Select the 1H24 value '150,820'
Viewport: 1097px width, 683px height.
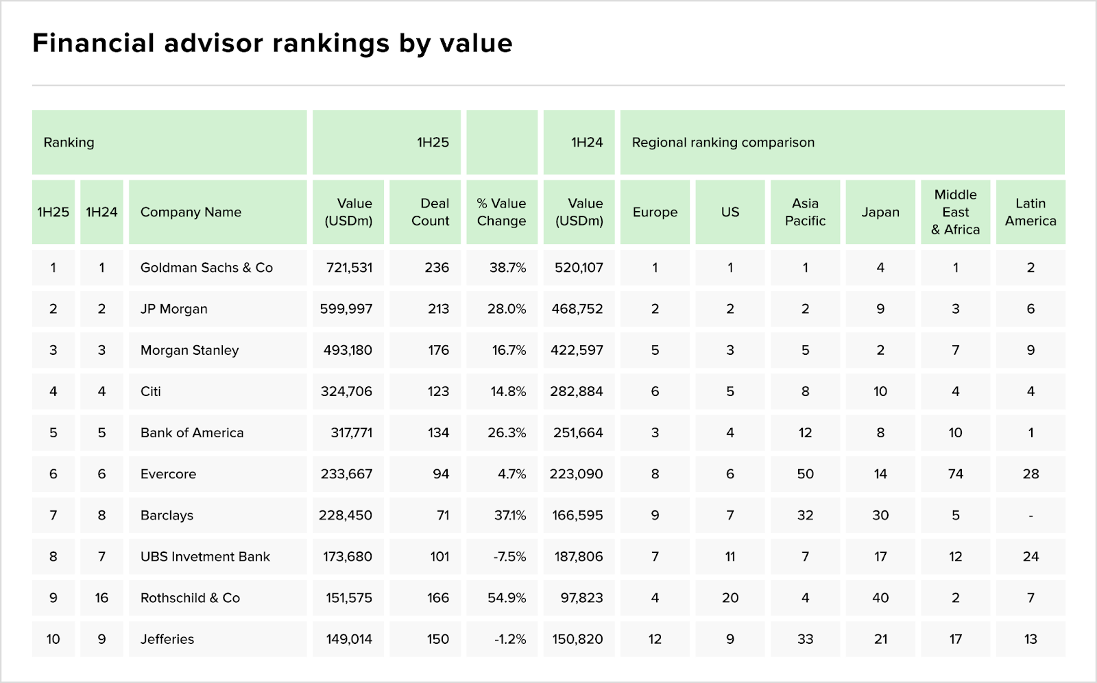pyautogui.click(x=579, y=639)
